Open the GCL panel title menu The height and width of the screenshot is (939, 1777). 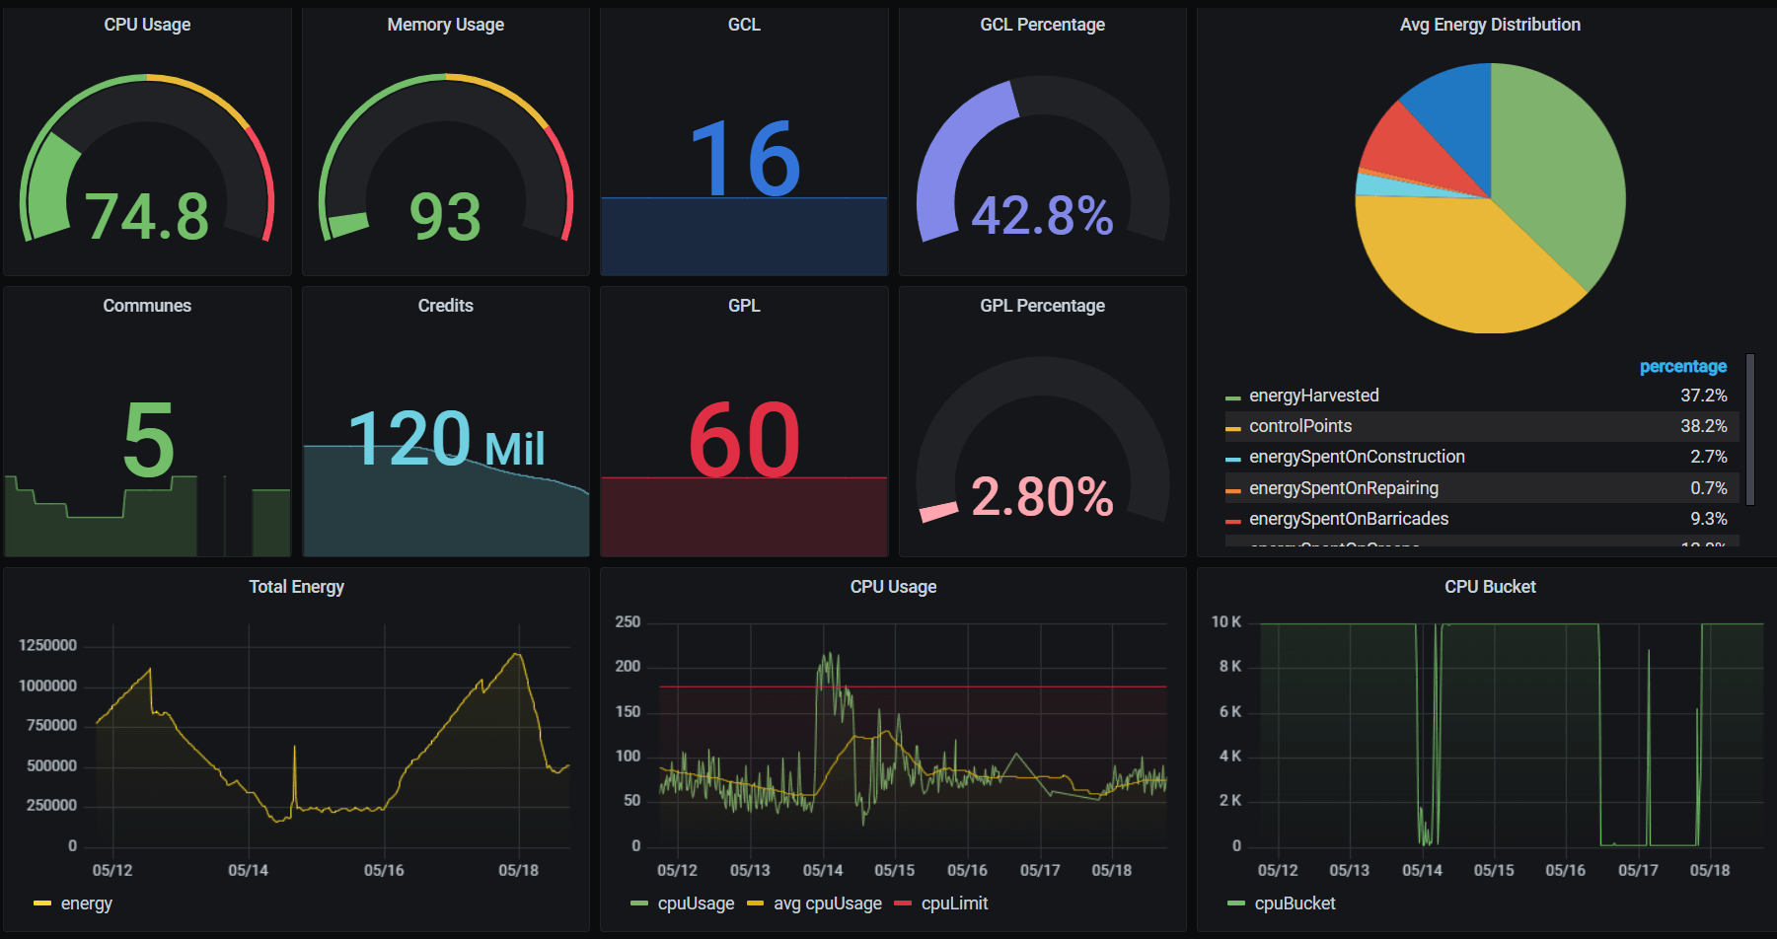click(744, 25)
